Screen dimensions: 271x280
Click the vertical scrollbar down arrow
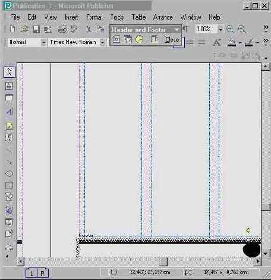tap(266, 253)
